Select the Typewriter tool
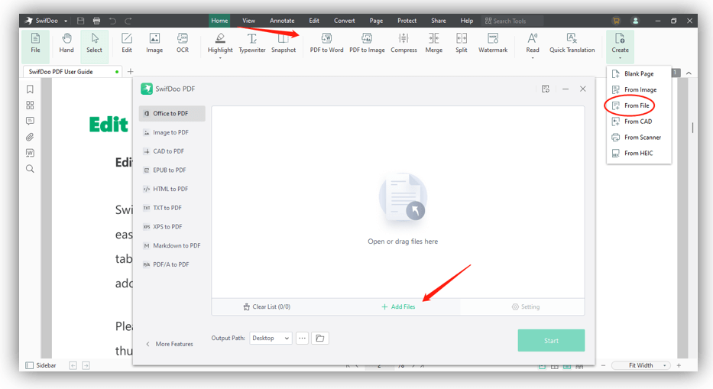Viewport: 713px width, 389px height. click(x=252, y=44)
